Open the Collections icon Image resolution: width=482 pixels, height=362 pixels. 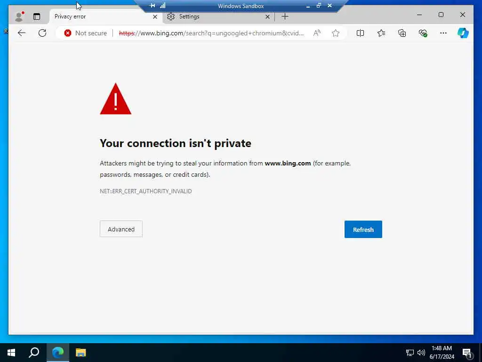click(402, 33)
